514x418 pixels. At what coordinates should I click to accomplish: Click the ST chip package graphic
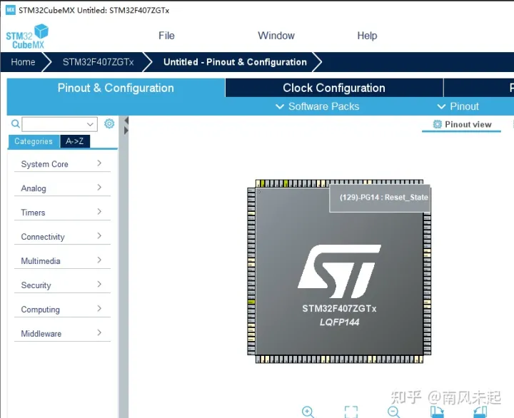[339, 272]
